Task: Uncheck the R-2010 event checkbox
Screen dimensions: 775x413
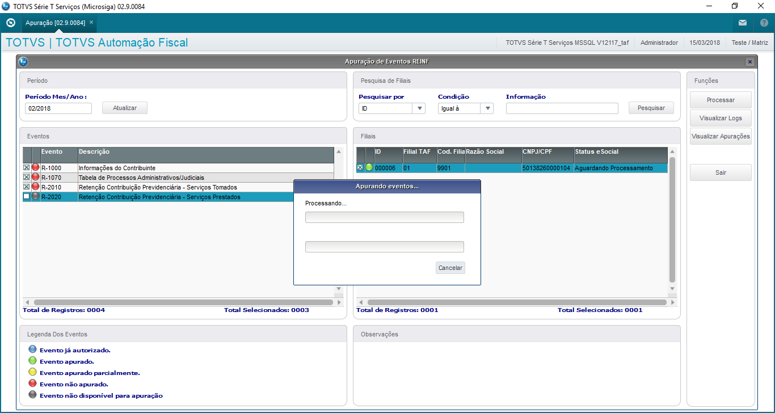Action: tap(26, 187)
